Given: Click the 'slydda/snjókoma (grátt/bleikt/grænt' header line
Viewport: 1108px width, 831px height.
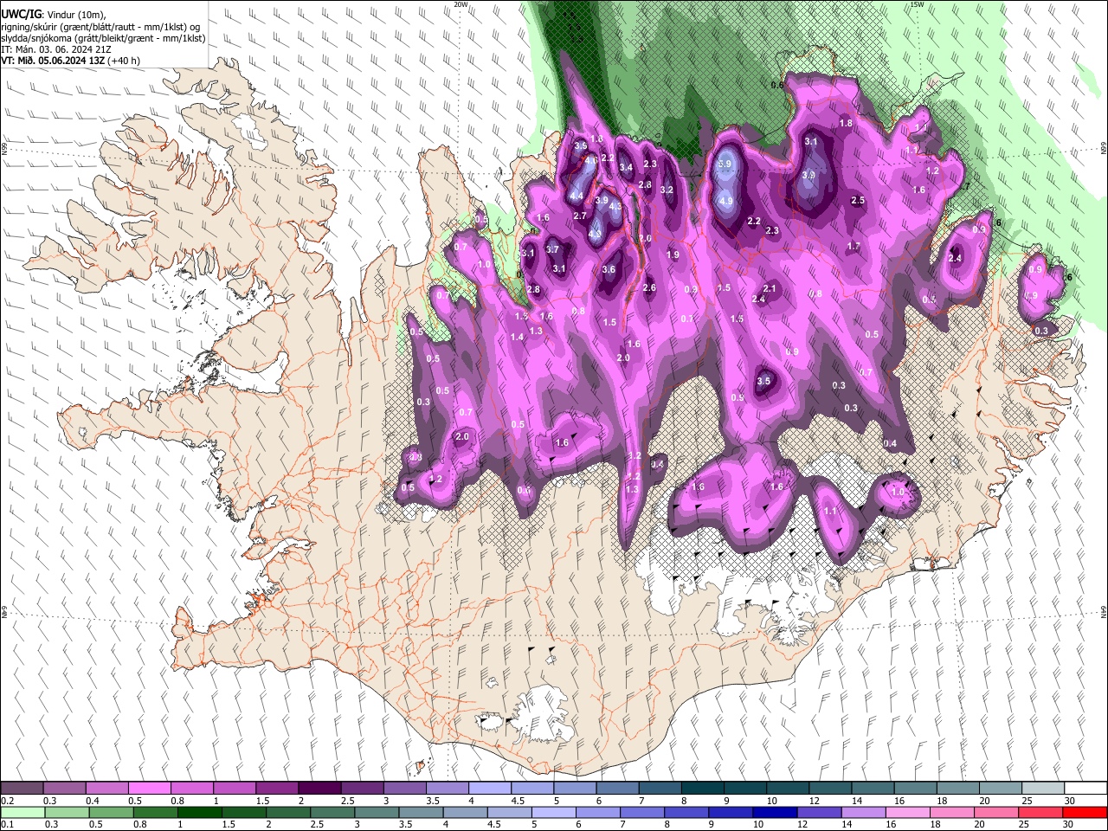Looking at the screenshot, I should [x=103, y=38].
